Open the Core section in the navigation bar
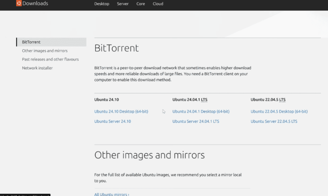 140,4
